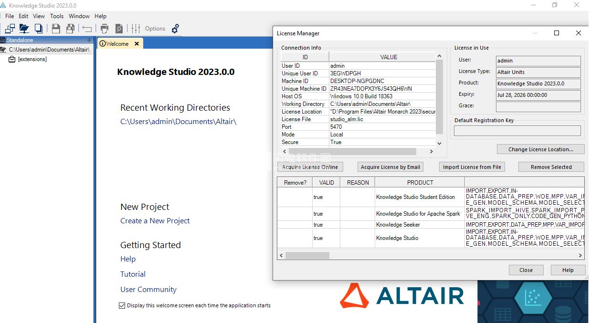Open the User Community link

(x=148, y=290)
